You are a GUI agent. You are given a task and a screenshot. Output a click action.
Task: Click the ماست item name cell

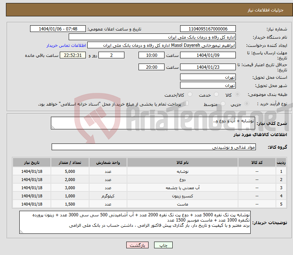click(182, 204)
